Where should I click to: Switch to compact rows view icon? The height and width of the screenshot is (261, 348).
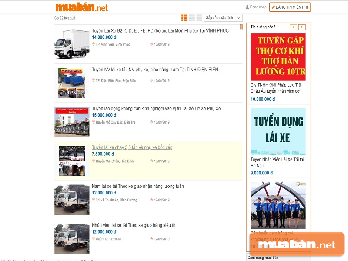tap(199, 18)
